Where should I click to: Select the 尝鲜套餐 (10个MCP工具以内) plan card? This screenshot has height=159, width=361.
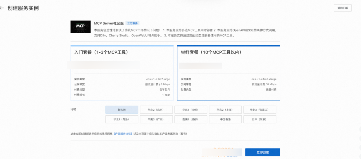pos(228,73)
